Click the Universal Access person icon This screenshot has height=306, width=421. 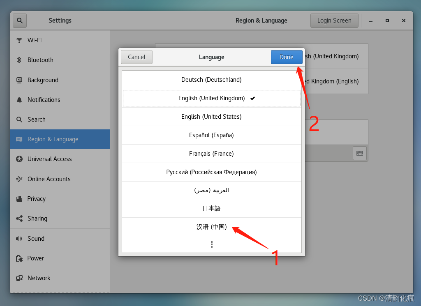coord(19,159)
